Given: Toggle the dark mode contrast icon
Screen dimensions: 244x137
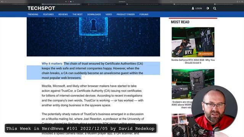Looking at the screenshot, I should (x=207, y=8).
